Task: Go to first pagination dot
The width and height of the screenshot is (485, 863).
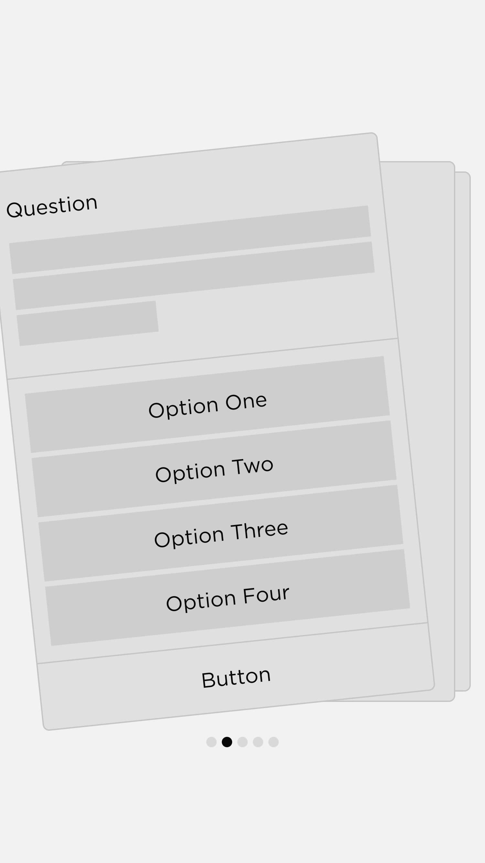Action: pos(211,742)
